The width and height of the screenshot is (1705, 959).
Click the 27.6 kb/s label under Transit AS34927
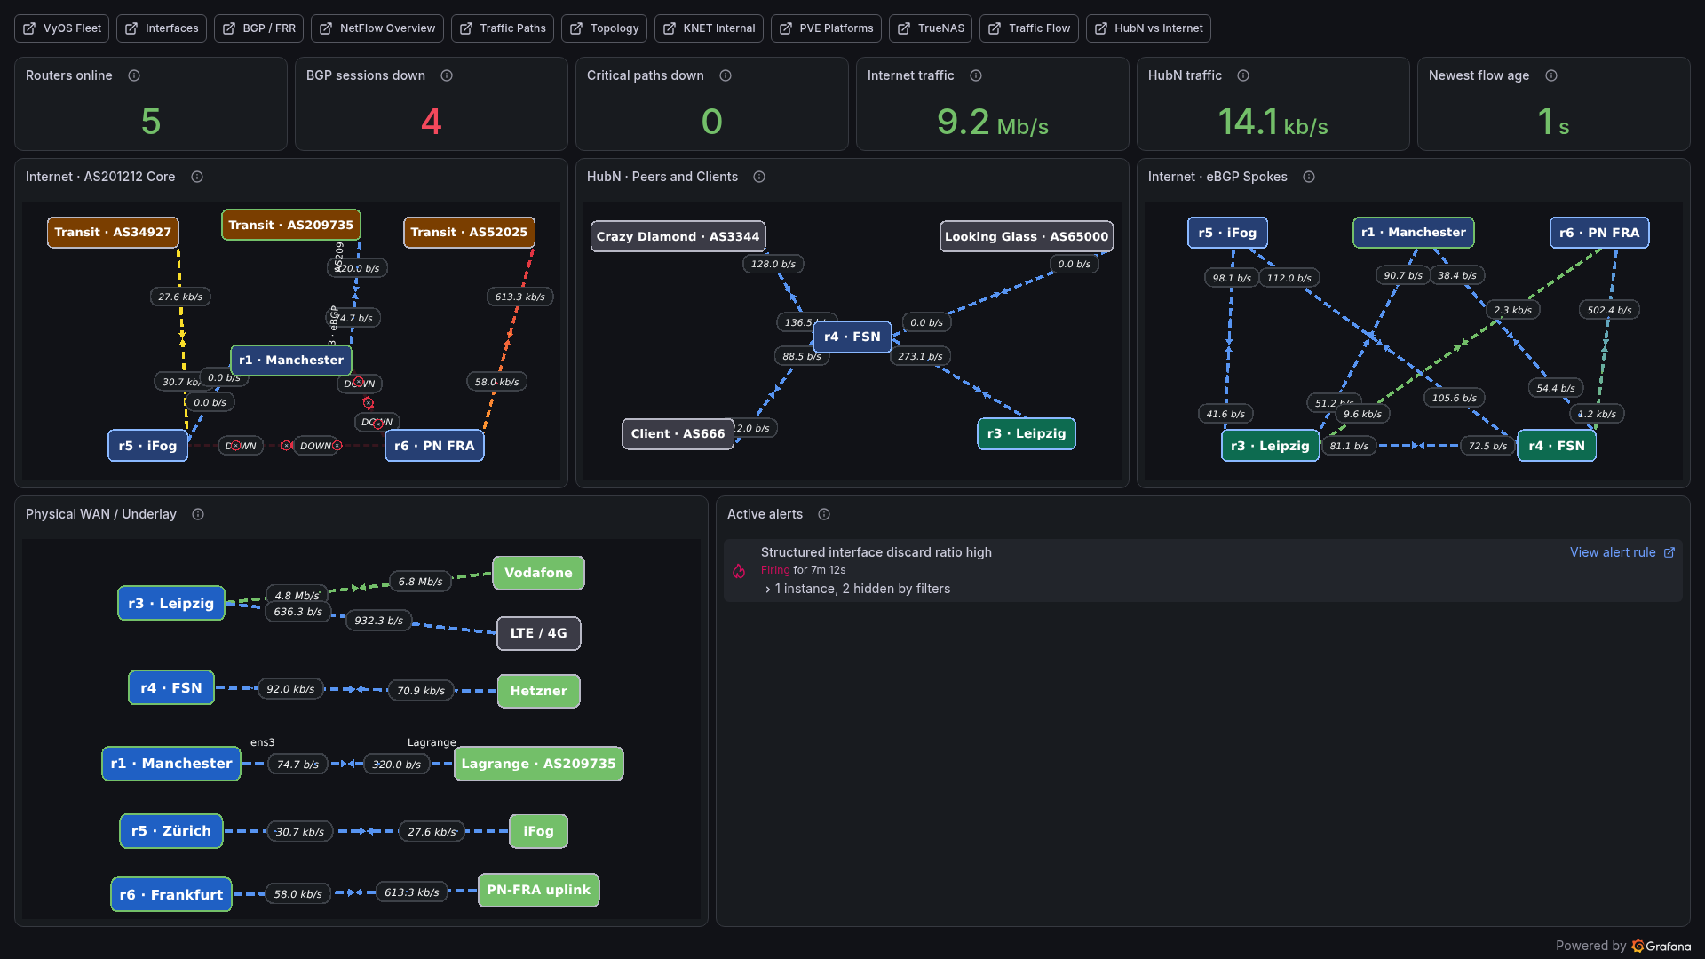[180, 297]
